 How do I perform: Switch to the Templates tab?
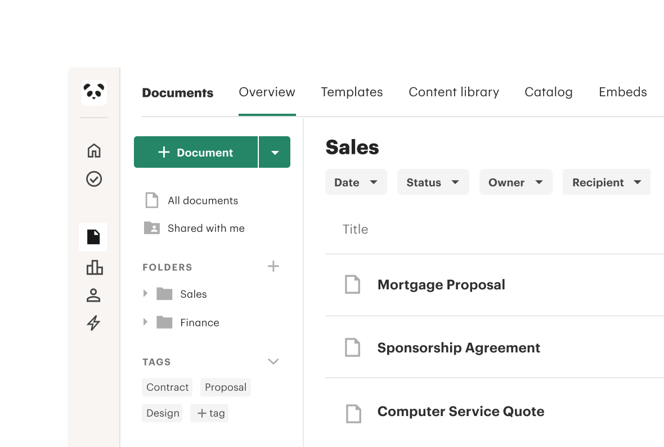(352, 92)
